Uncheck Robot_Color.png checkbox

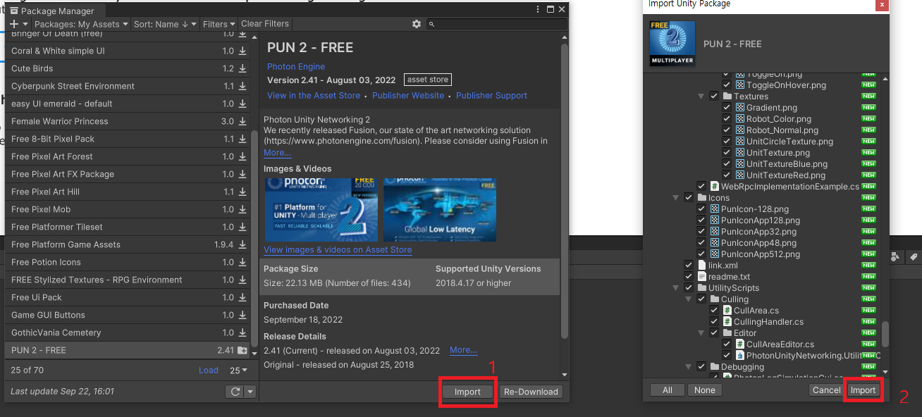tap(727, 119)
